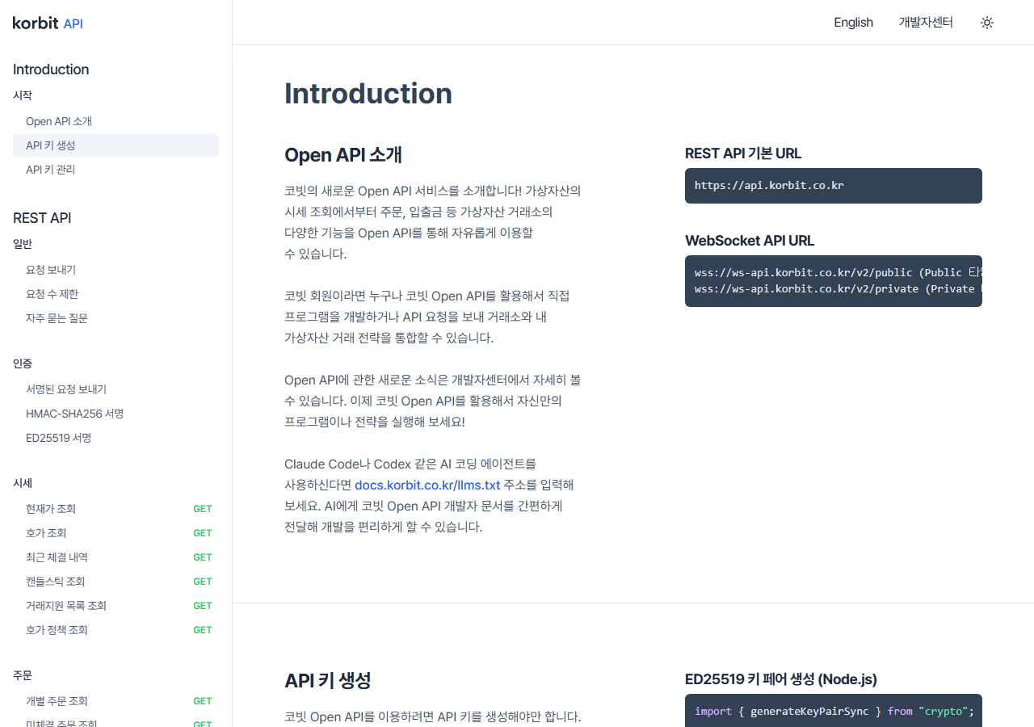Toggle the light/dark theme sun icon

(986, 23)
